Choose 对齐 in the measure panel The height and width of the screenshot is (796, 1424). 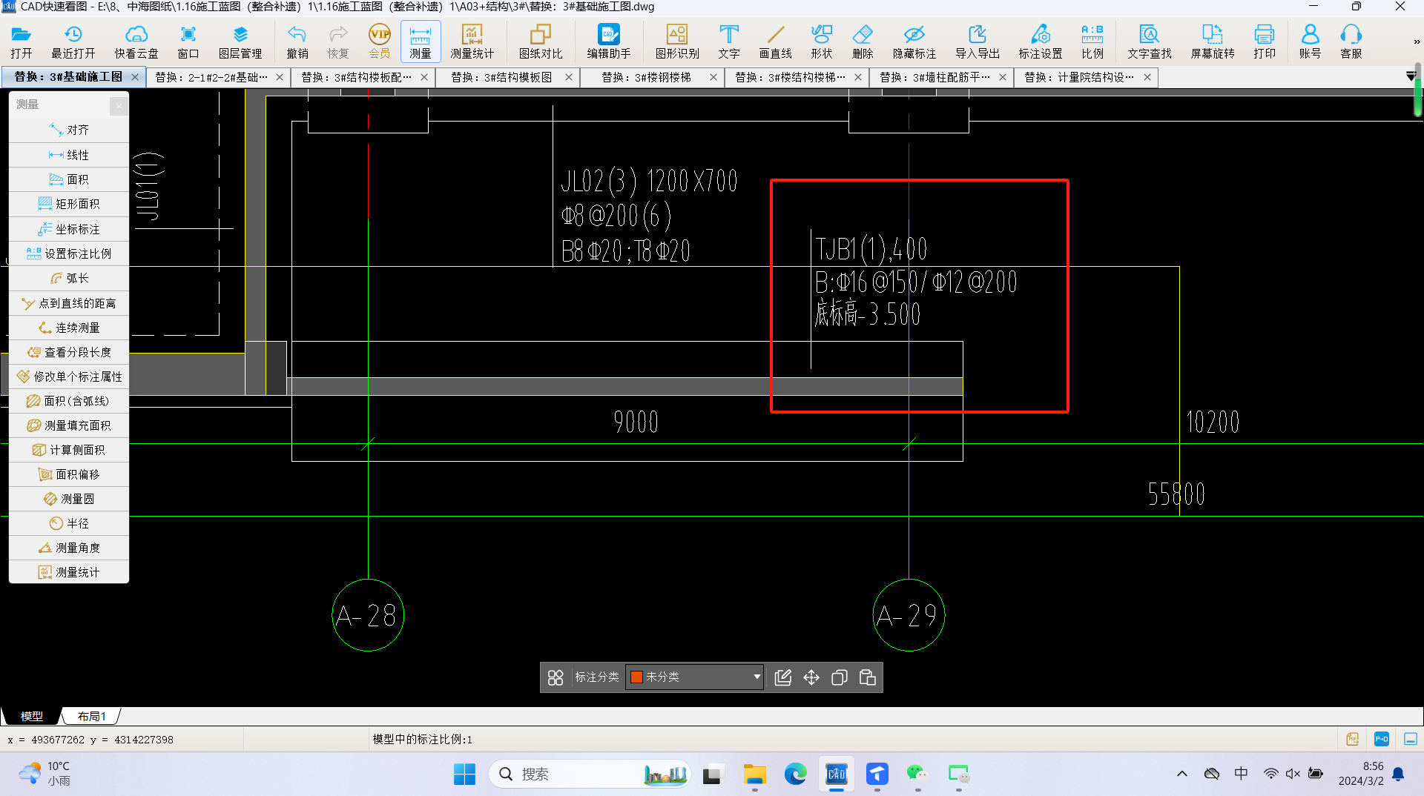(69, 130)
